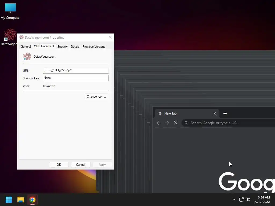Click the URL field with bit.ly link
The height and width of the screenshot is (206, 275).
(76, 71)
